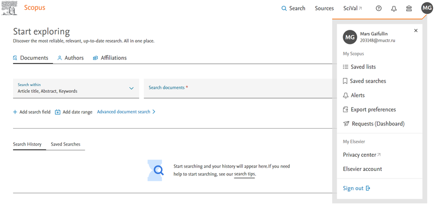The width and height of the screenshot is (435, 210).
Task: Click the hourglass magnifier illustration
Action: coord(155,170)
